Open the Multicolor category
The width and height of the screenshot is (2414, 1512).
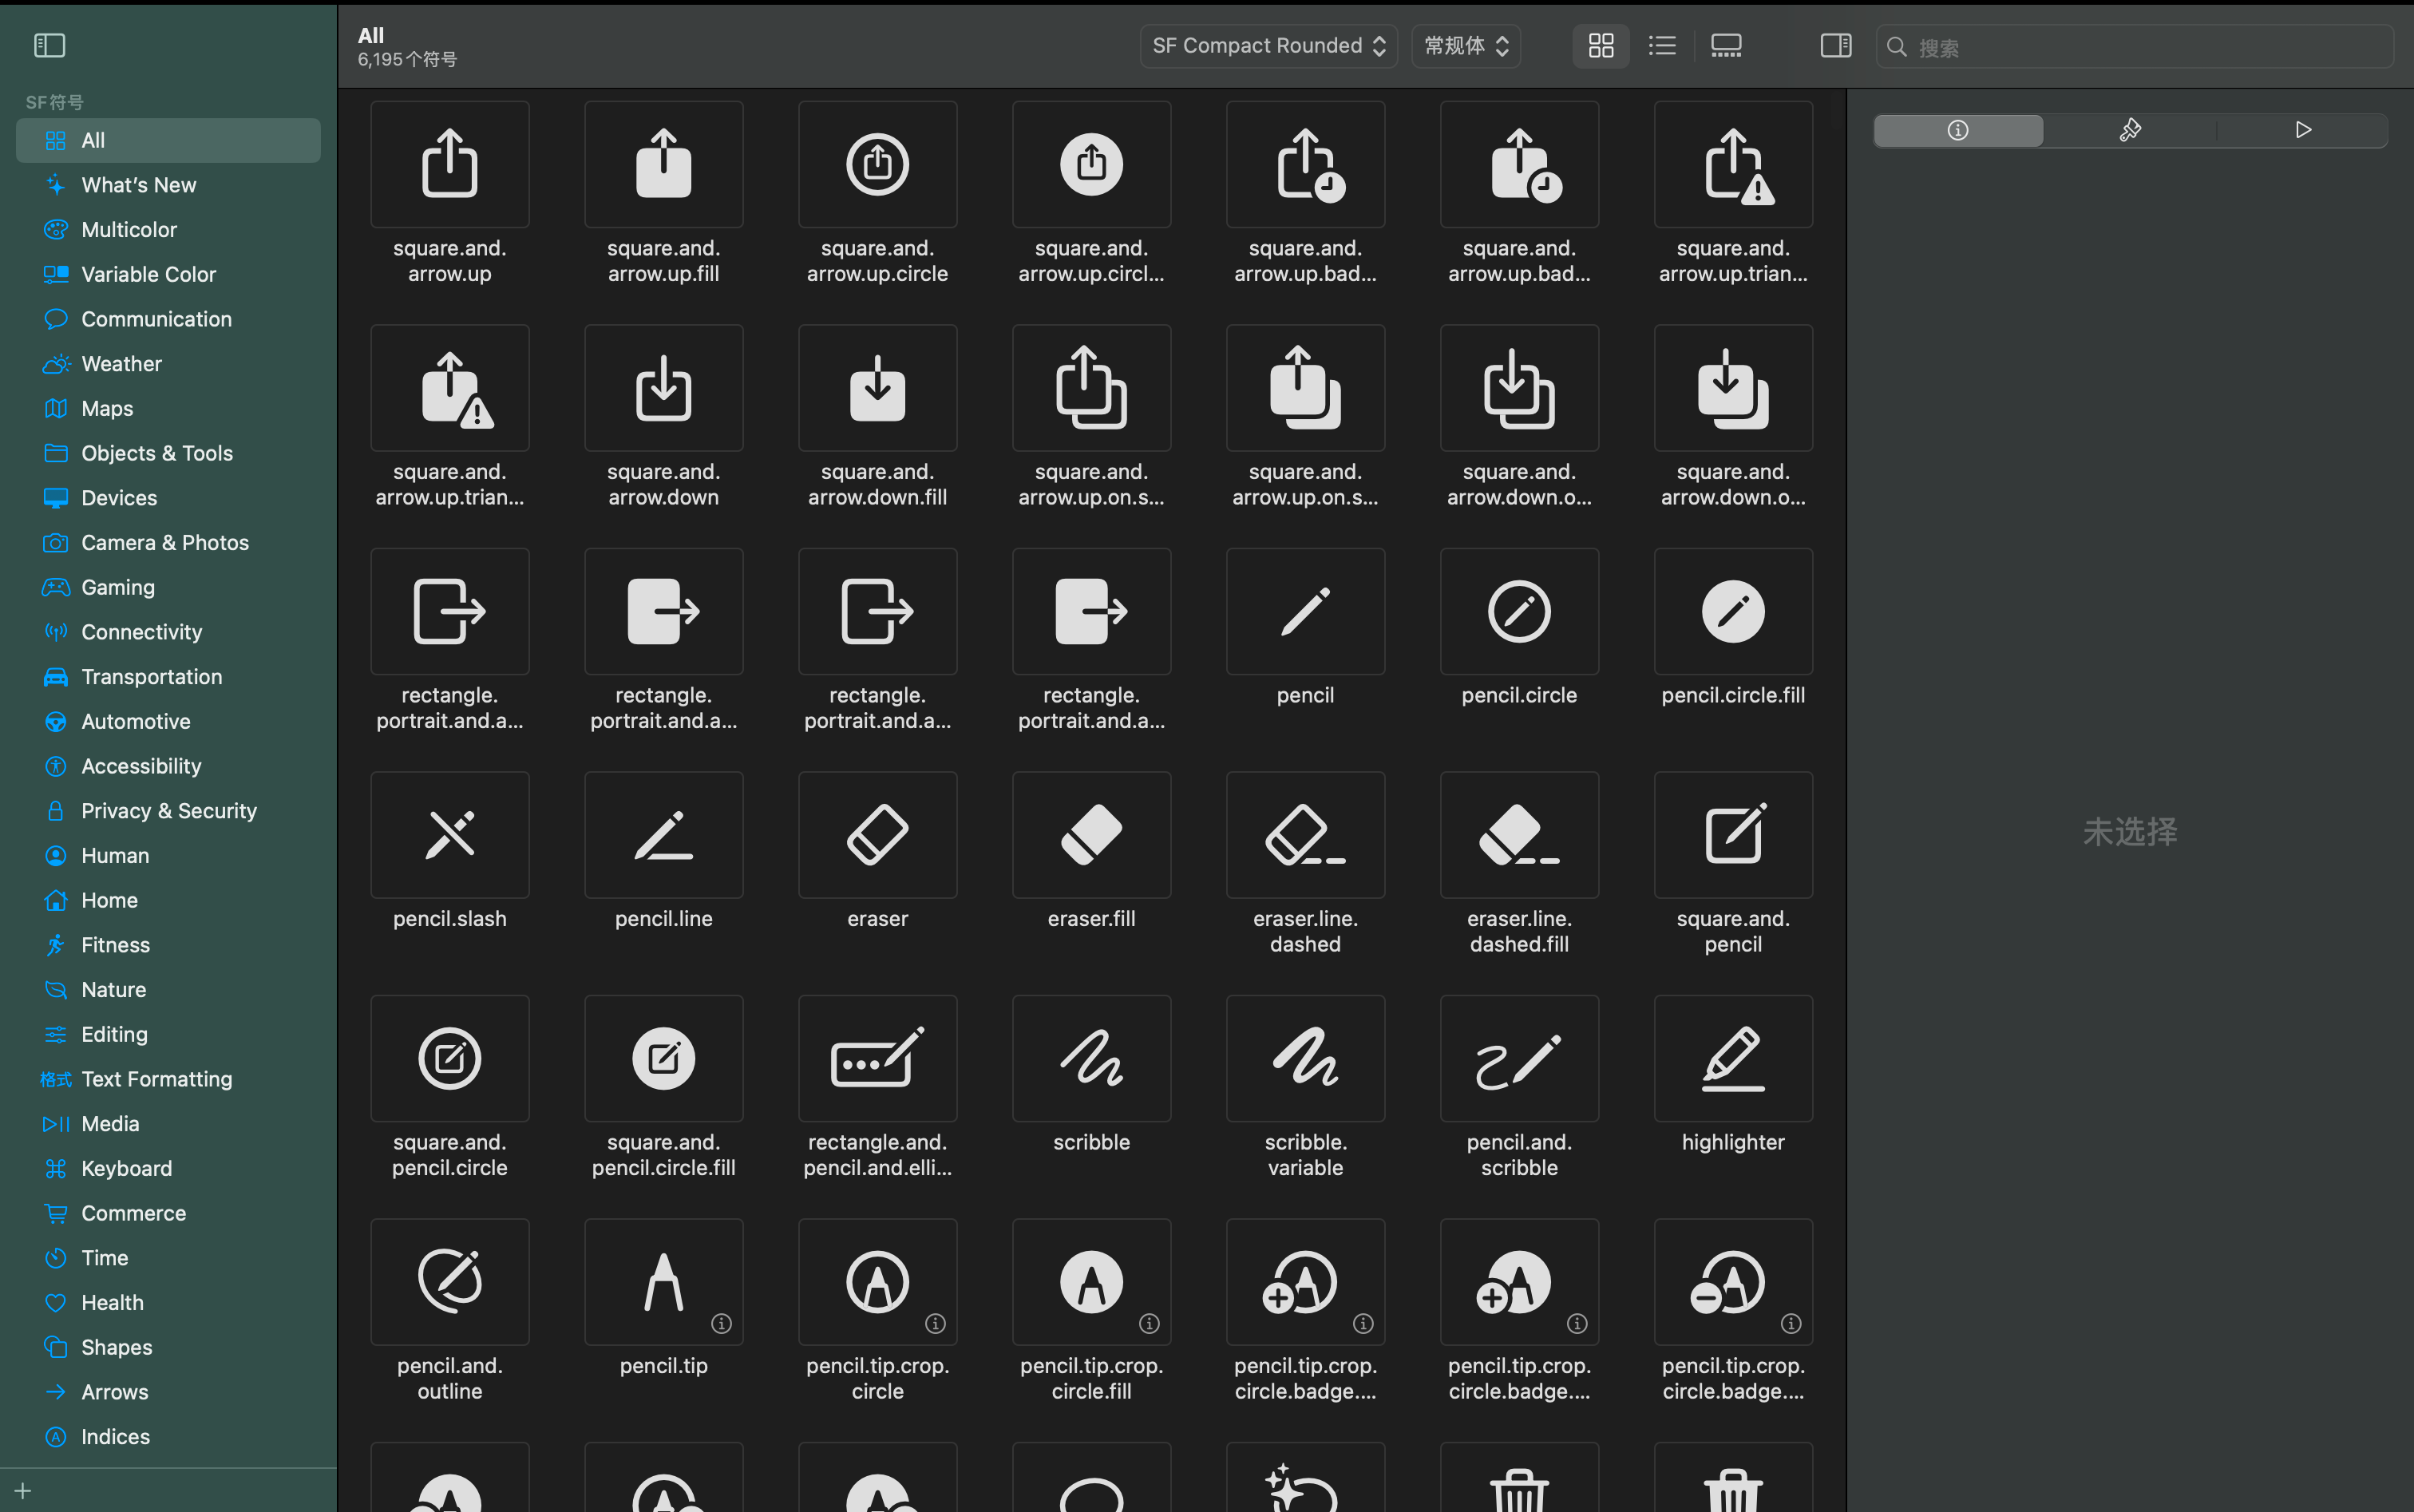[168, 230]
